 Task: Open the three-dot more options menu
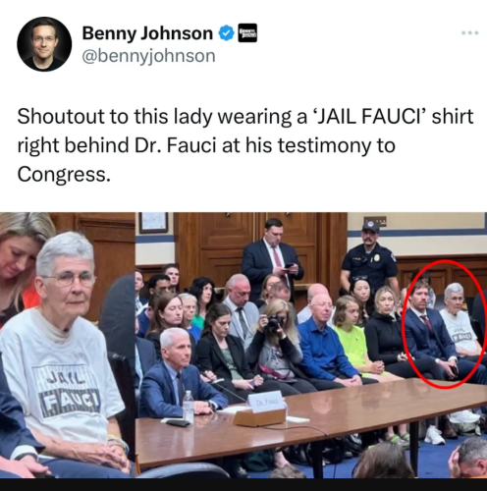pos(470,32)
